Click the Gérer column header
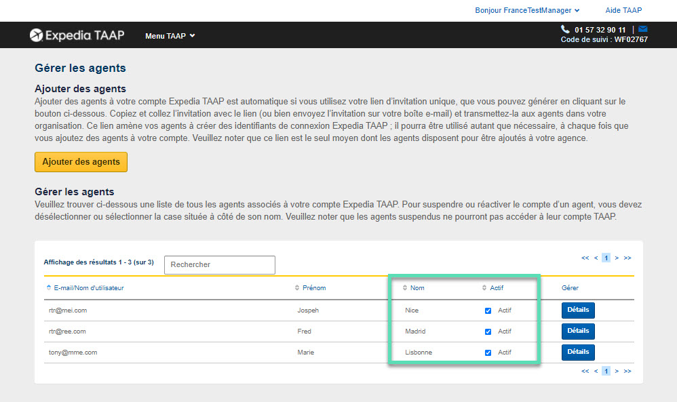This screenshot has height=402, width=677. point(570,287)
